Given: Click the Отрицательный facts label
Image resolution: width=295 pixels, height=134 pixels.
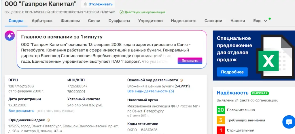Looking at the screenshot, I should pos(241,131).
